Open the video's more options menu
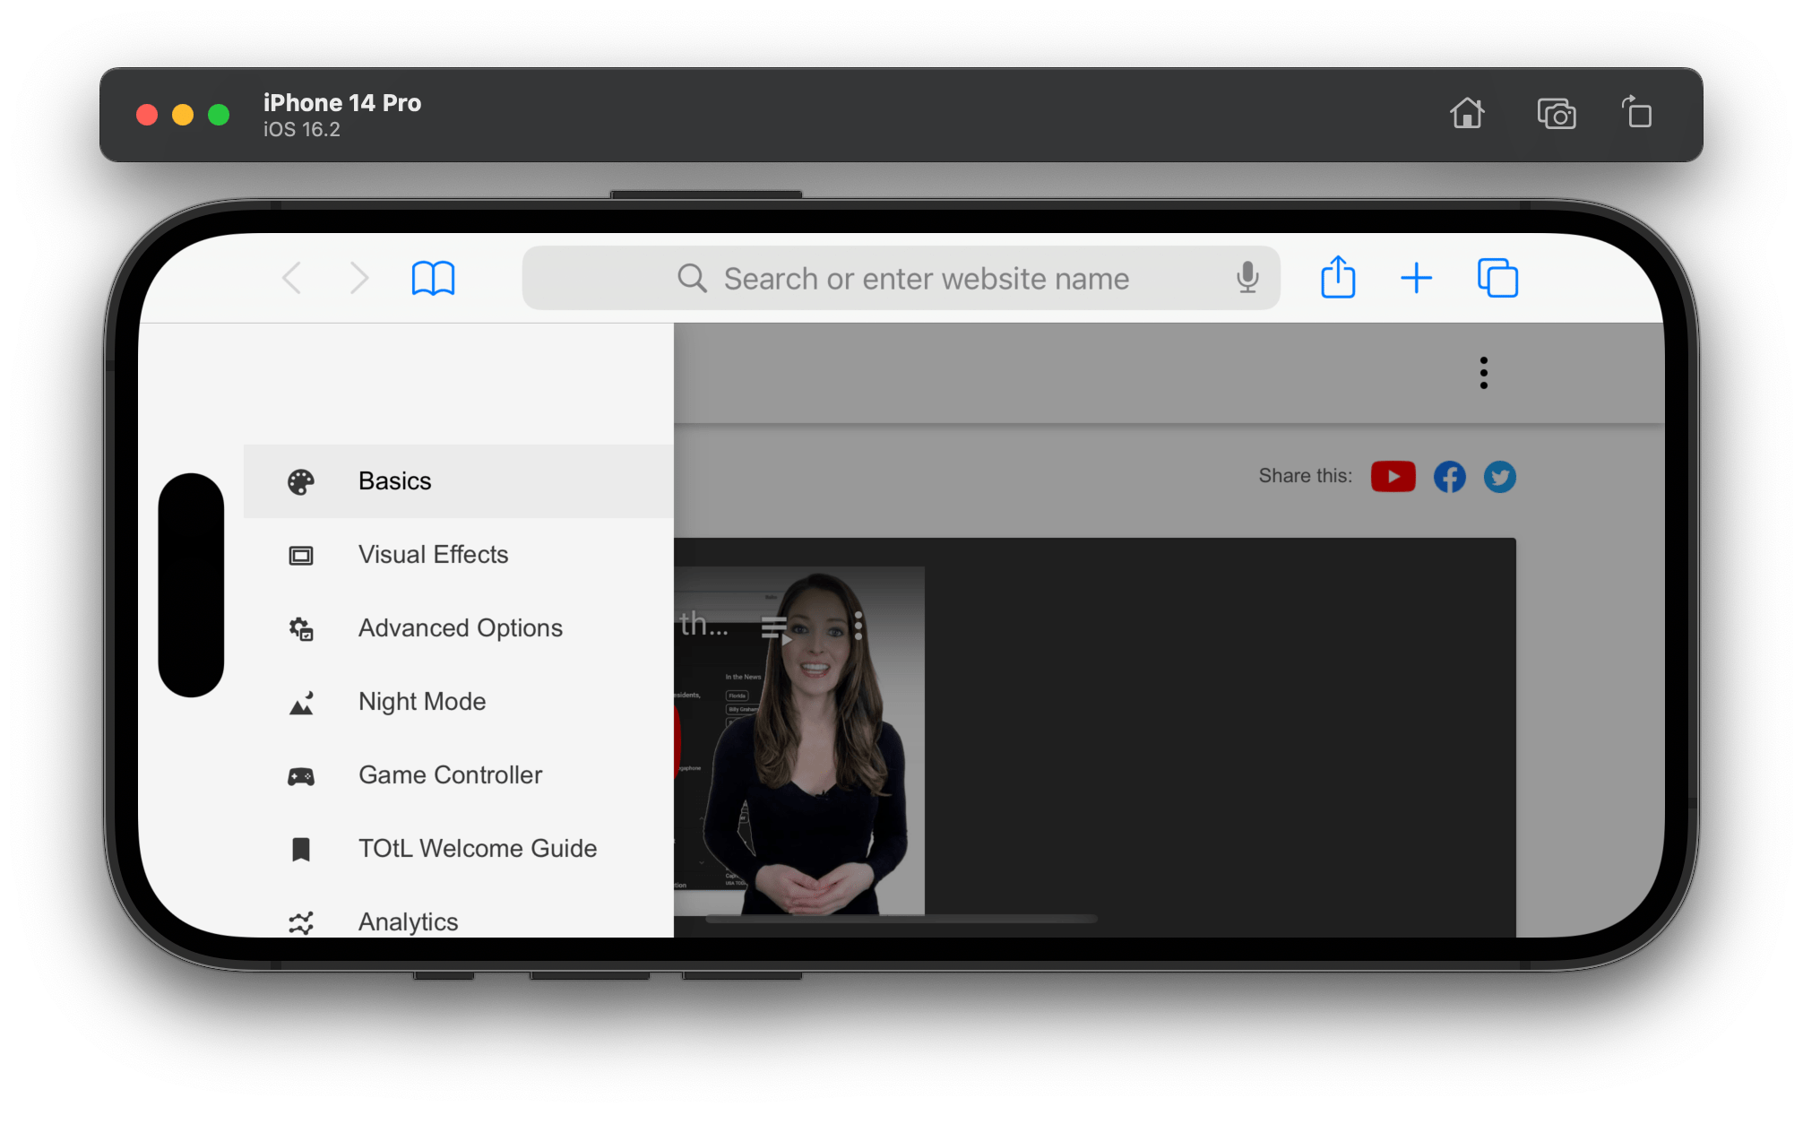This screenshot has height=1124, width=1803. [x=857, y=624]
